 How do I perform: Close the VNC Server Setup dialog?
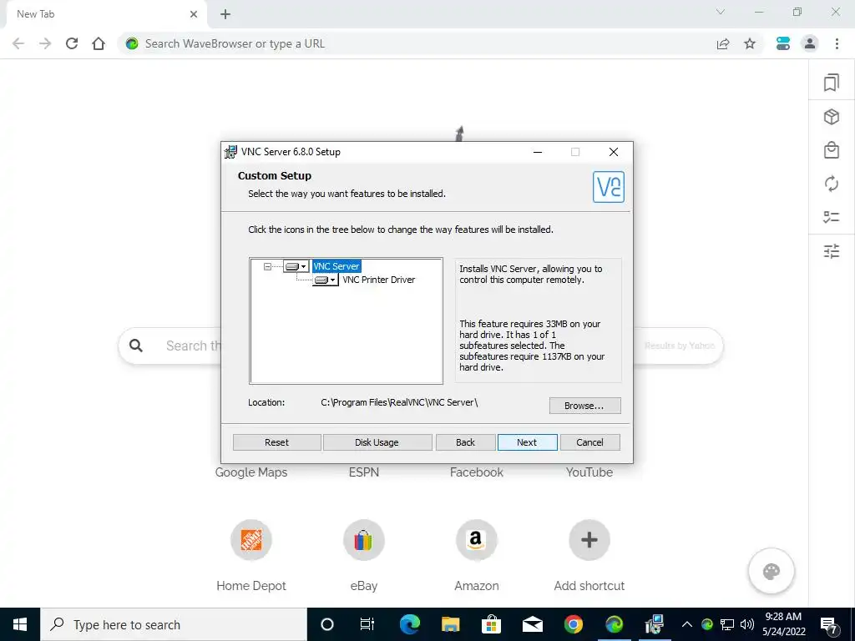614,152
